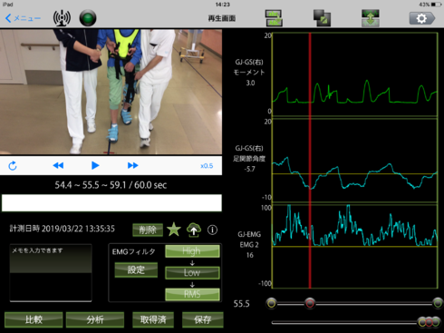Tap the white title input field
This screenshot has width=444, height=333.
click(111, 202)
